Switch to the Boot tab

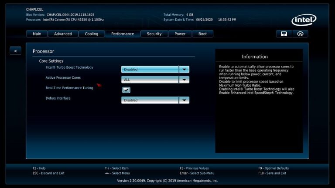pos(202,34)
